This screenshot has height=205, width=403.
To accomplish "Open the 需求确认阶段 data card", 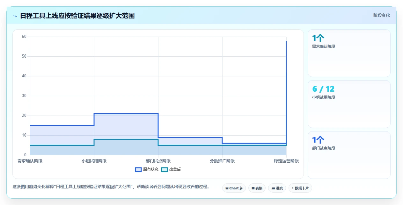I will point(349,53).
